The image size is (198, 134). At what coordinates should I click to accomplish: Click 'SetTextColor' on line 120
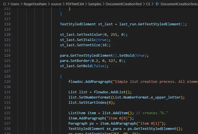pyautogui.click(x=90, y=34)
